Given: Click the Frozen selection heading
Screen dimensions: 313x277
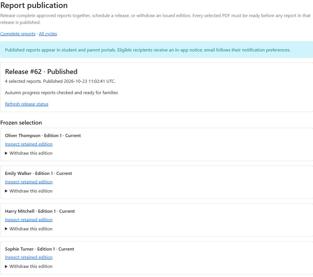Looking at the screenshot, I should click(21, 123).
